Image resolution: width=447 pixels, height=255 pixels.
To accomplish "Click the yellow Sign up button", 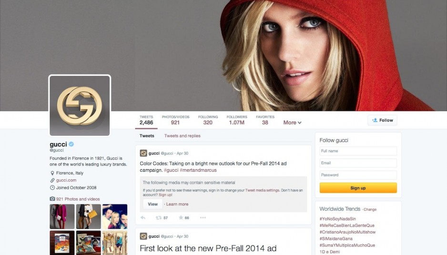I will pyautogui.click(x=358, y=188).
